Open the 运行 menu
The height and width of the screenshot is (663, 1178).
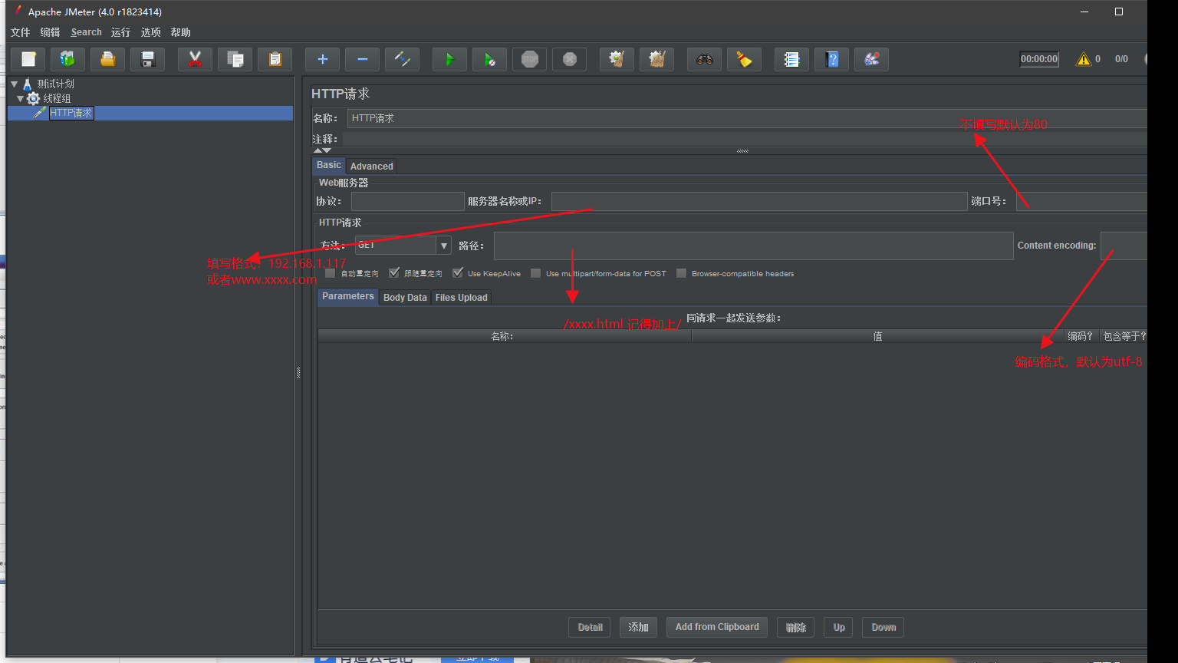click(120, 32)
